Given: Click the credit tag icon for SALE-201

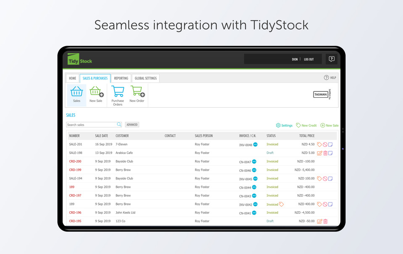Looking at the screenshot, I should click(319, 145).
